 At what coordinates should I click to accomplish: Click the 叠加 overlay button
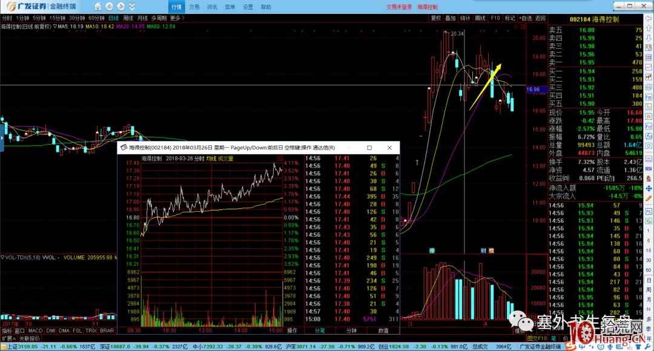(x=451, y=18)
